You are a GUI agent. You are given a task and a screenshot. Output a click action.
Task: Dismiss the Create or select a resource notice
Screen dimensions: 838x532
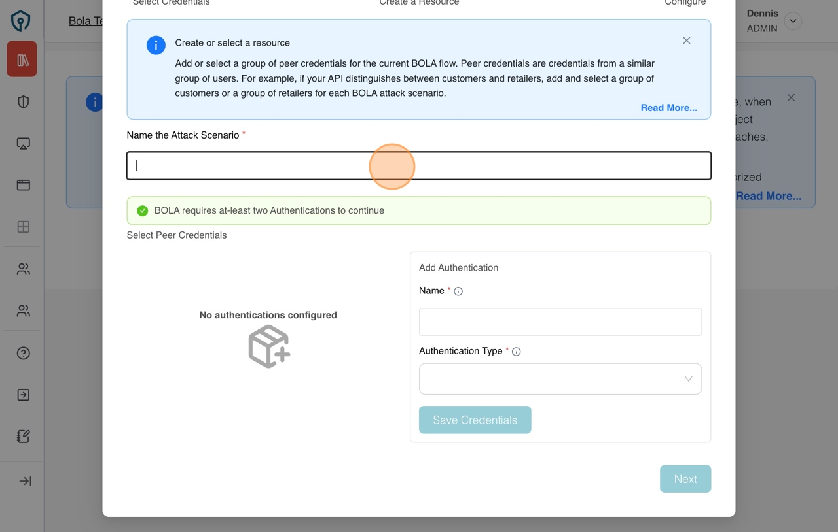point(686,41)
